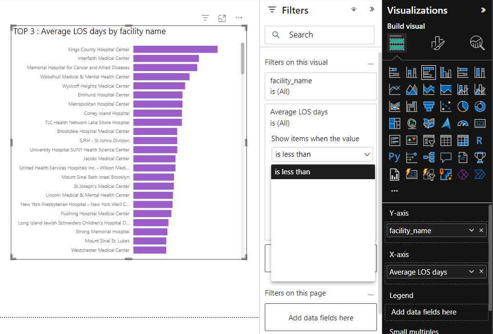493x334 pixels.
Task: Choose the scatter chart visual
Action: click(446, 107)
